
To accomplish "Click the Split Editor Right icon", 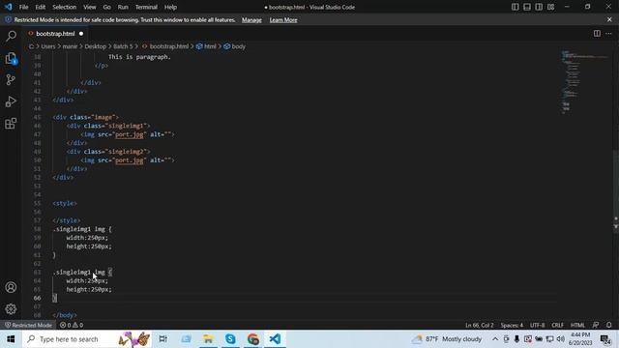I will click(x=597, y=34).
